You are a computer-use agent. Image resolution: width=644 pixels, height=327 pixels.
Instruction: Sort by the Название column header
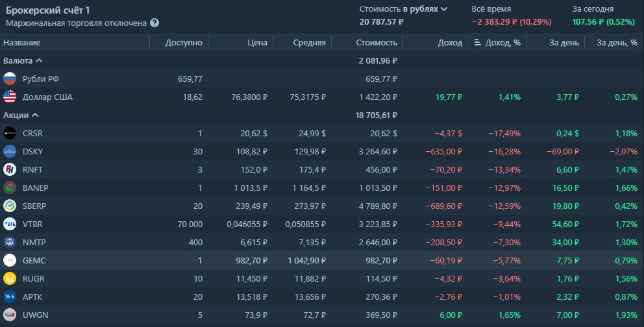point(22,43)
